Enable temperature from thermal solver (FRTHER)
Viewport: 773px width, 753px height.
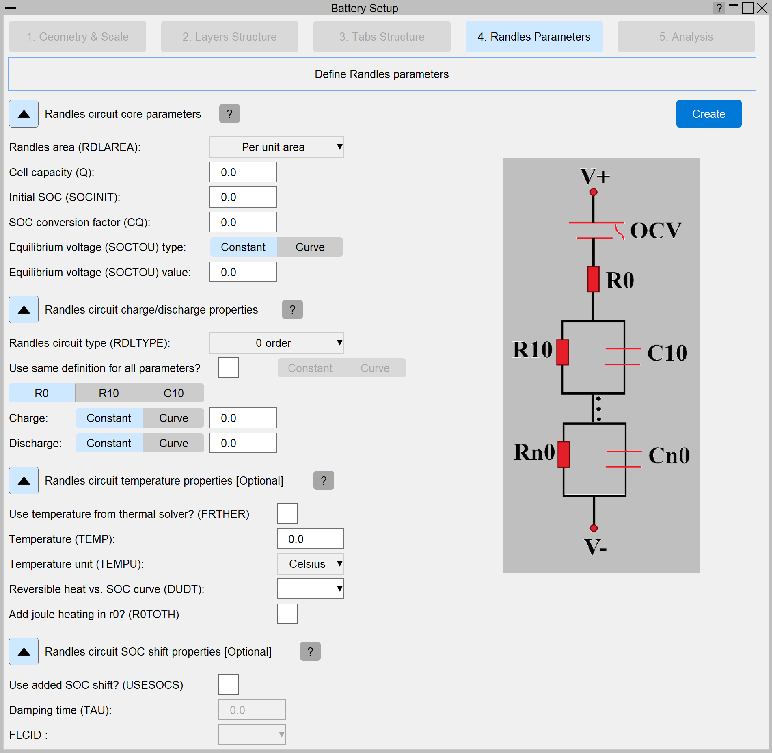coord(287,514)
